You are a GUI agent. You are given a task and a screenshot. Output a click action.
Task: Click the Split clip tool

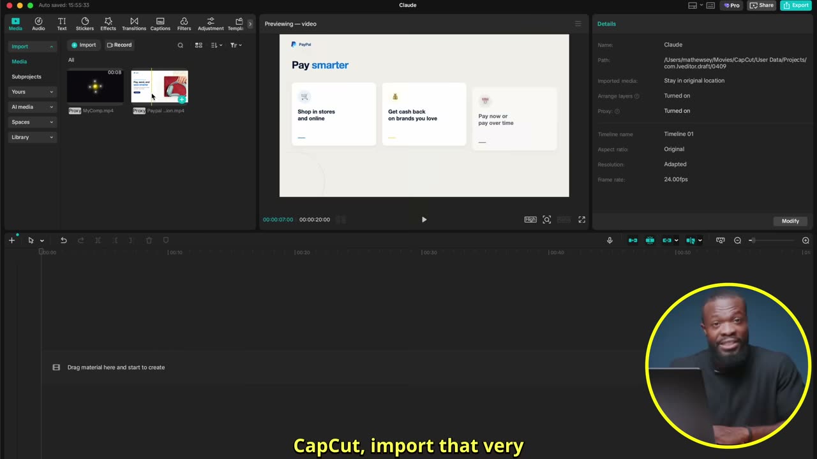98,240
